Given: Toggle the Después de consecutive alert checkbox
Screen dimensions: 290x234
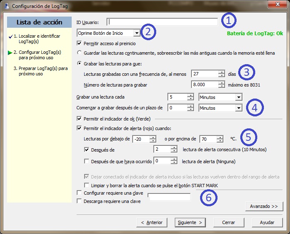Looking at the screenshot, I should click(87, 150).
